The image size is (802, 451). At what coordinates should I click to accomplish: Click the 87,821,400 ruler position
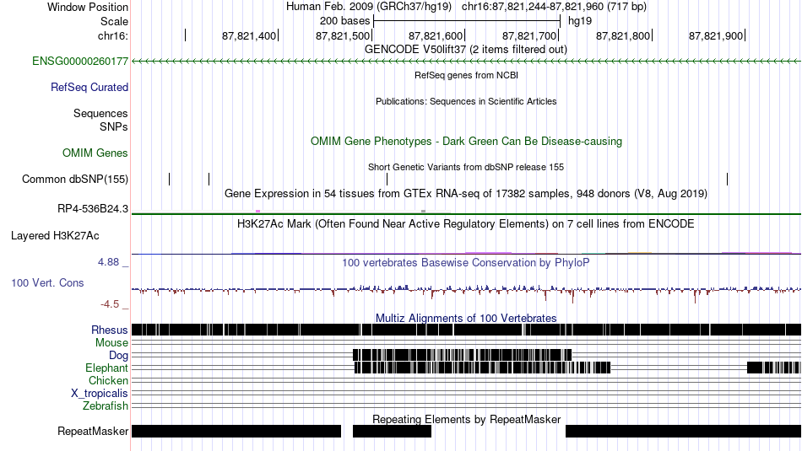tap(249, 35)
